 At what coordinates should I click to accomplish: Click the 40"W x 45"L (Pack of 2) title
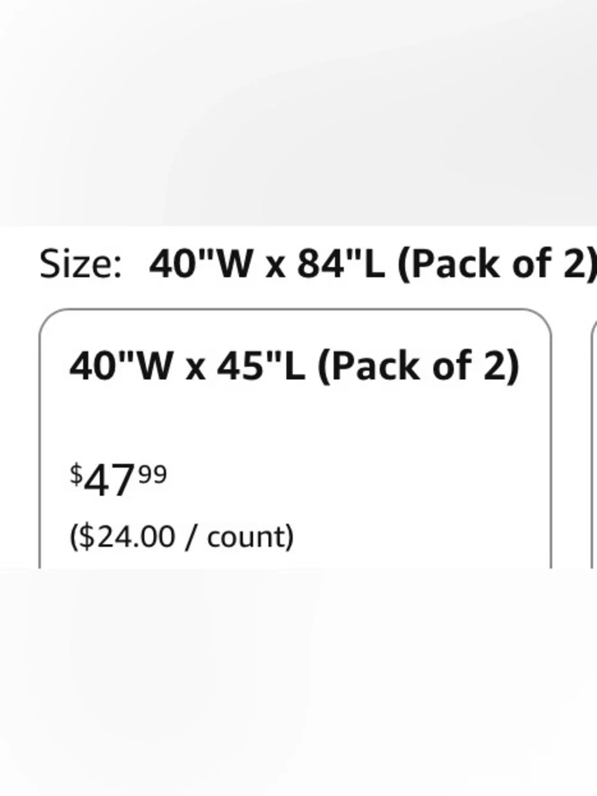coord(295,366)
